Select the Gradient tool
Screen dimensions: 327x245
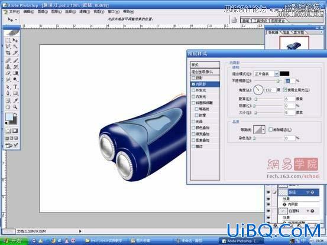click(15, 73)
